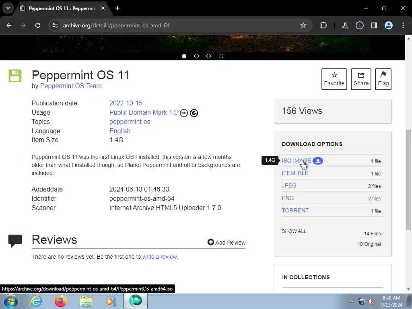Click the address bar URL field
Viewport: 412px width, 309px height.
[180, 25]
